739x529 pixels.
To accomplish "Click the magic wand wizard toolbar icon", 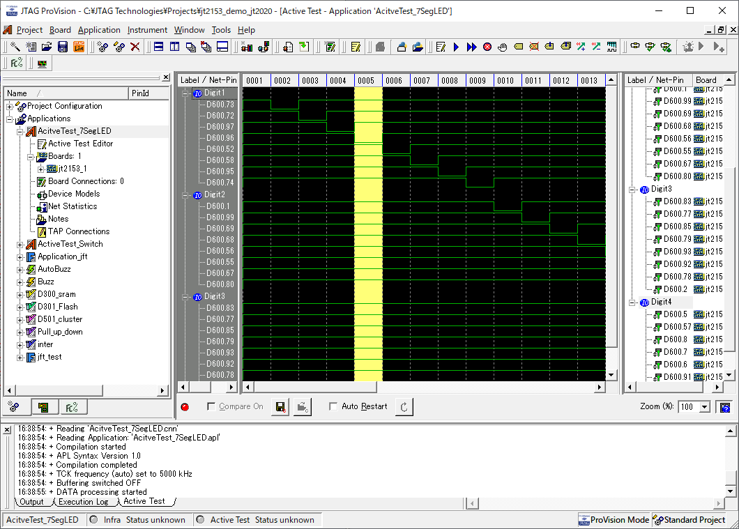I will click(15, 47).
